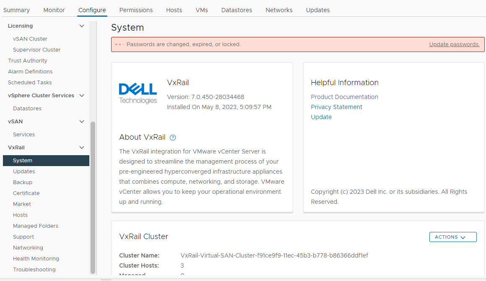Open the Product Documentation link
The height and width of the screenshot is (281, 486).
pyautogui.click(x=344, y=96)
